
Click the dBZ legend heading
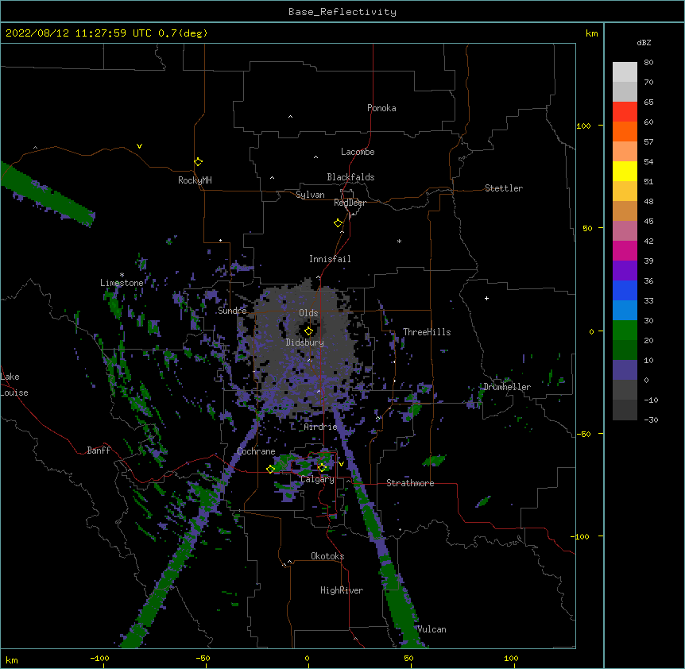(644, 43)
